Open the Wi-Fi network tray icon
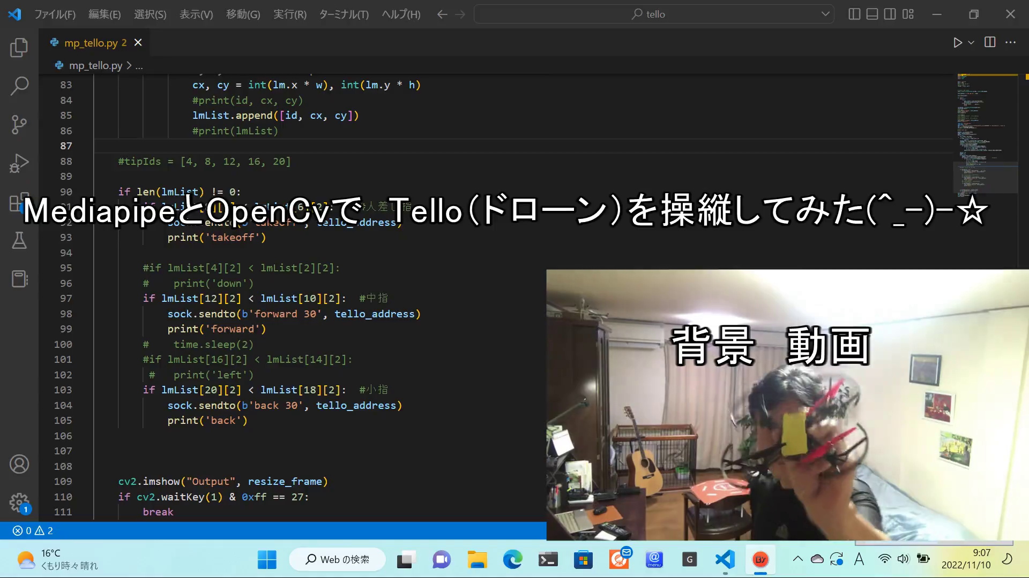 (884, 559)
